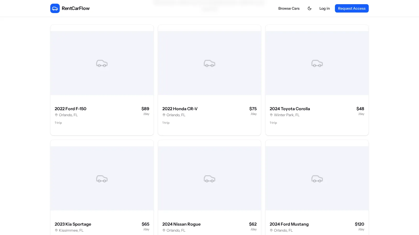The height and width of the screenshot is (235, 419).
Task: Select the 2023 Kia Sportage title
Action: coord(73,224)
